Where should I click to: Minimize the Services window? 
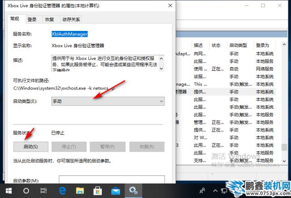click(246, 5)
